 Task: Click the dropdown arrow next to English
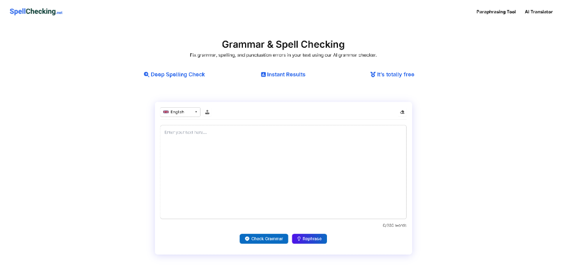[x=196, y=112]
